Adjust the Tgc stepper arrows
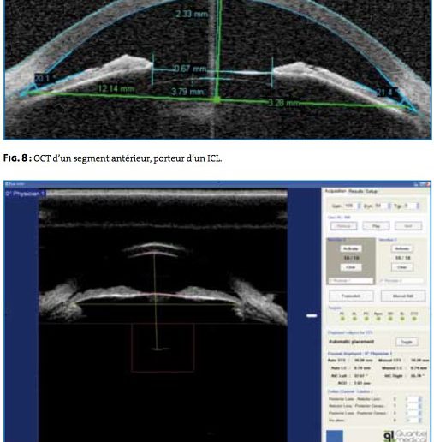Image resolution: width=434 pixels, height=442 pixels. tap(418, 206)
